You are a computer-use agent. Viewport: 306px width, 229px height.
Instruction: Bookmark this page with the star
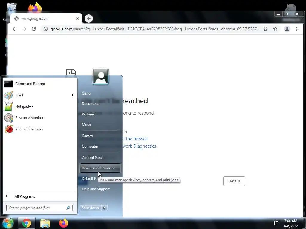pos(275,29)
